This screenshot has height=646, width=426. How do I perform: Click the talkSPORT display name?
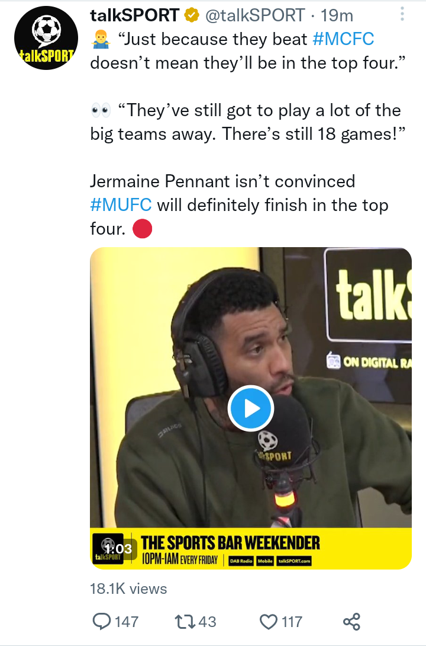[x=135, y=15]
